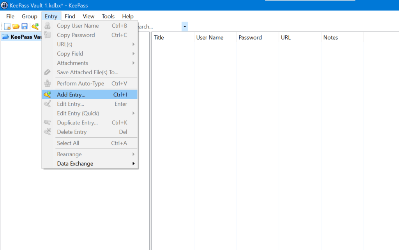The image size is (399, 250).
Task: Choose Copy Password menu item
Action: pyautogui.click(x=90, y=35)
